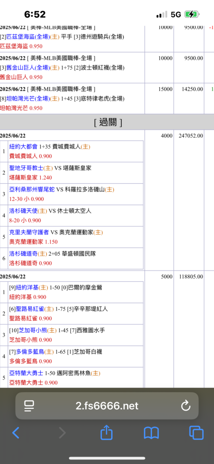Tap the Safari forward arrow
214x464 pixels.
(x=62, y=432)
